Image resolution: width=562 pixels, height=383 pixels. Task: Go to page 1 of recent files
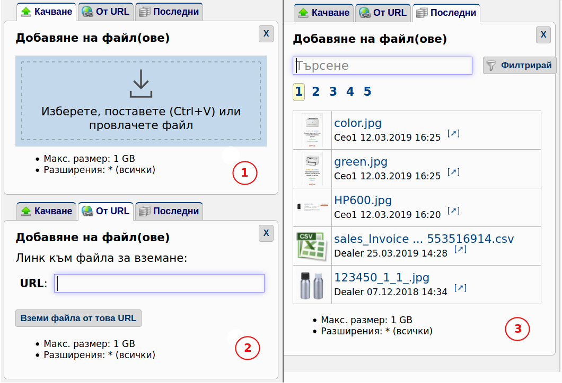(298, 92)
